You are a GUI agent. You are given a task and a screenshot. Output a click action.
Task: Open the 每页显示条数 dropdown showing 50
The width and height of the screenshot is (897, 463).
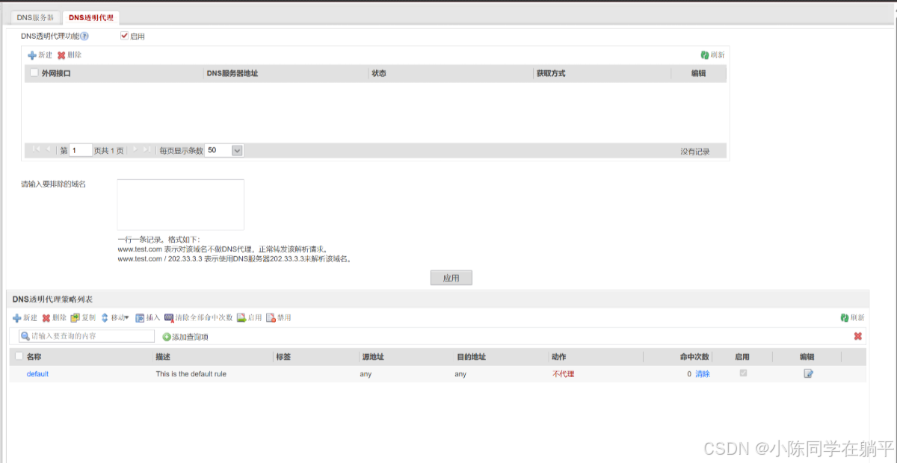click(x=224, y=150)
